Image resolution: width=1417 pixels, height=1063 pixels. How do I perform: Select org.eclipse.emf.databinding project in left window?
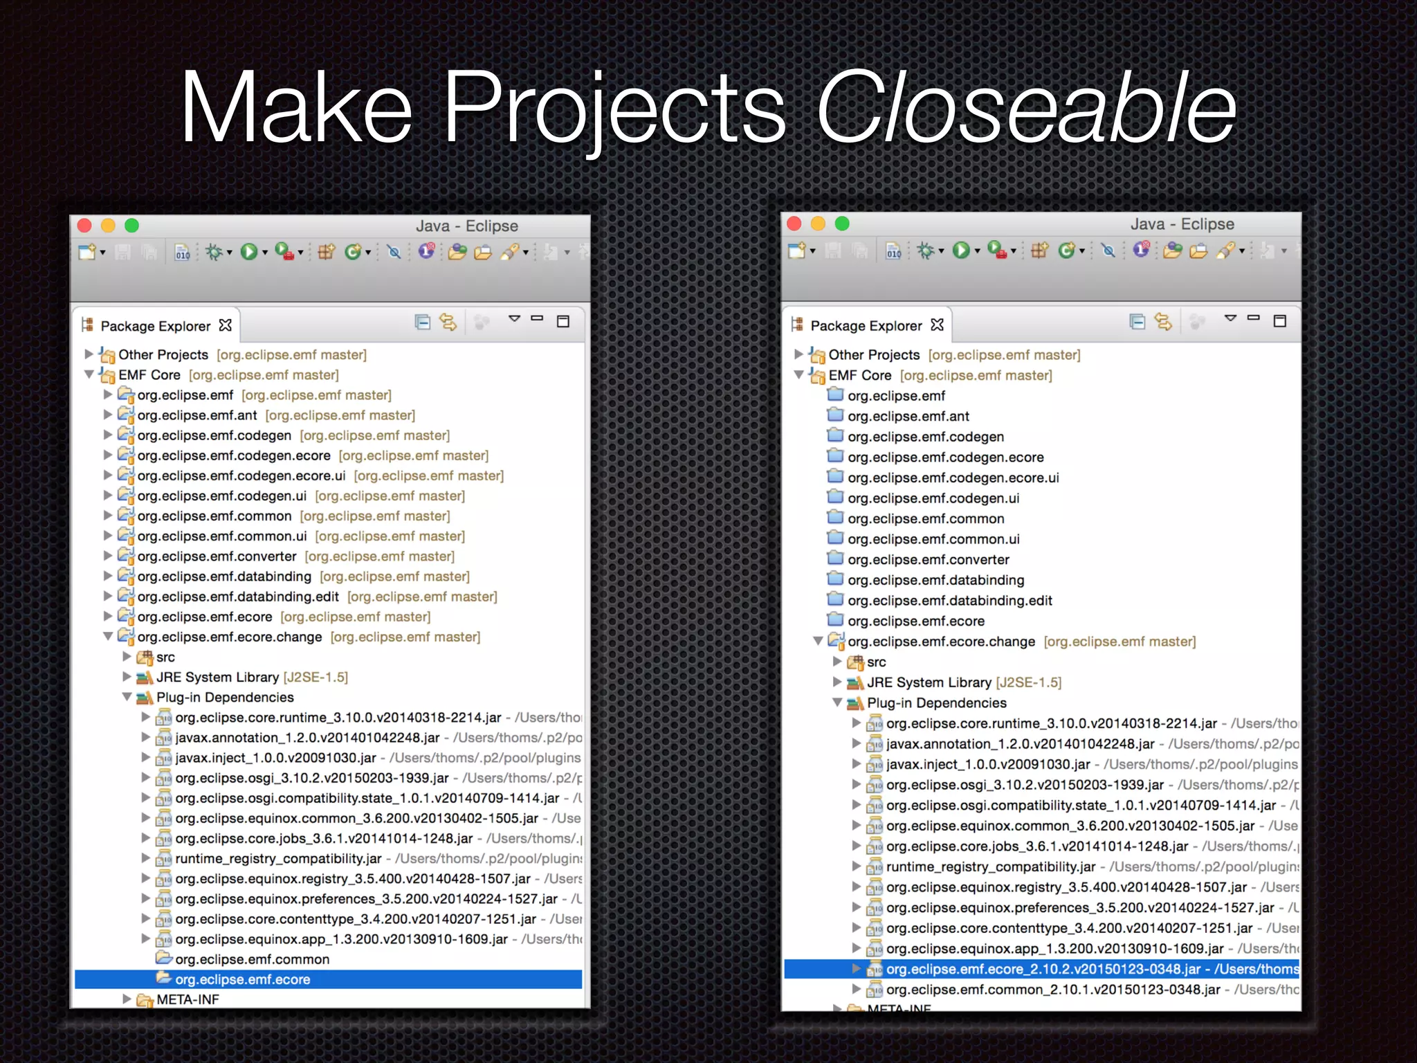(224, 576)
